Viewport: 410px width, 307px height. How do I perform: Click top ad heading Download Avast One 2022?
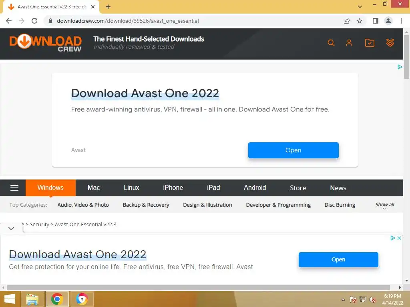(x=145, y=93)
